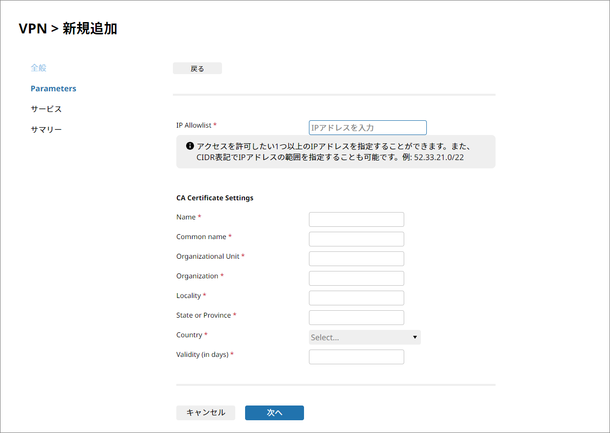This screenshot has width=610, height=433.
Task: Open the 全般 step in sidebar
Action: point(39,68)
